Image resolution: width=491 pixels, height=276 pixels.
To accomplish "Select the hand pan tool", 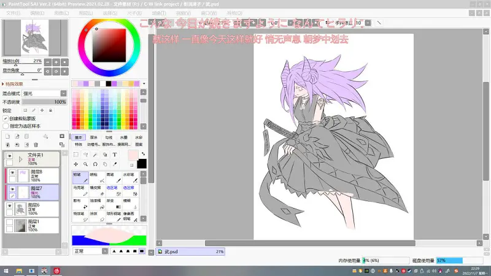I will click(105, 164).
